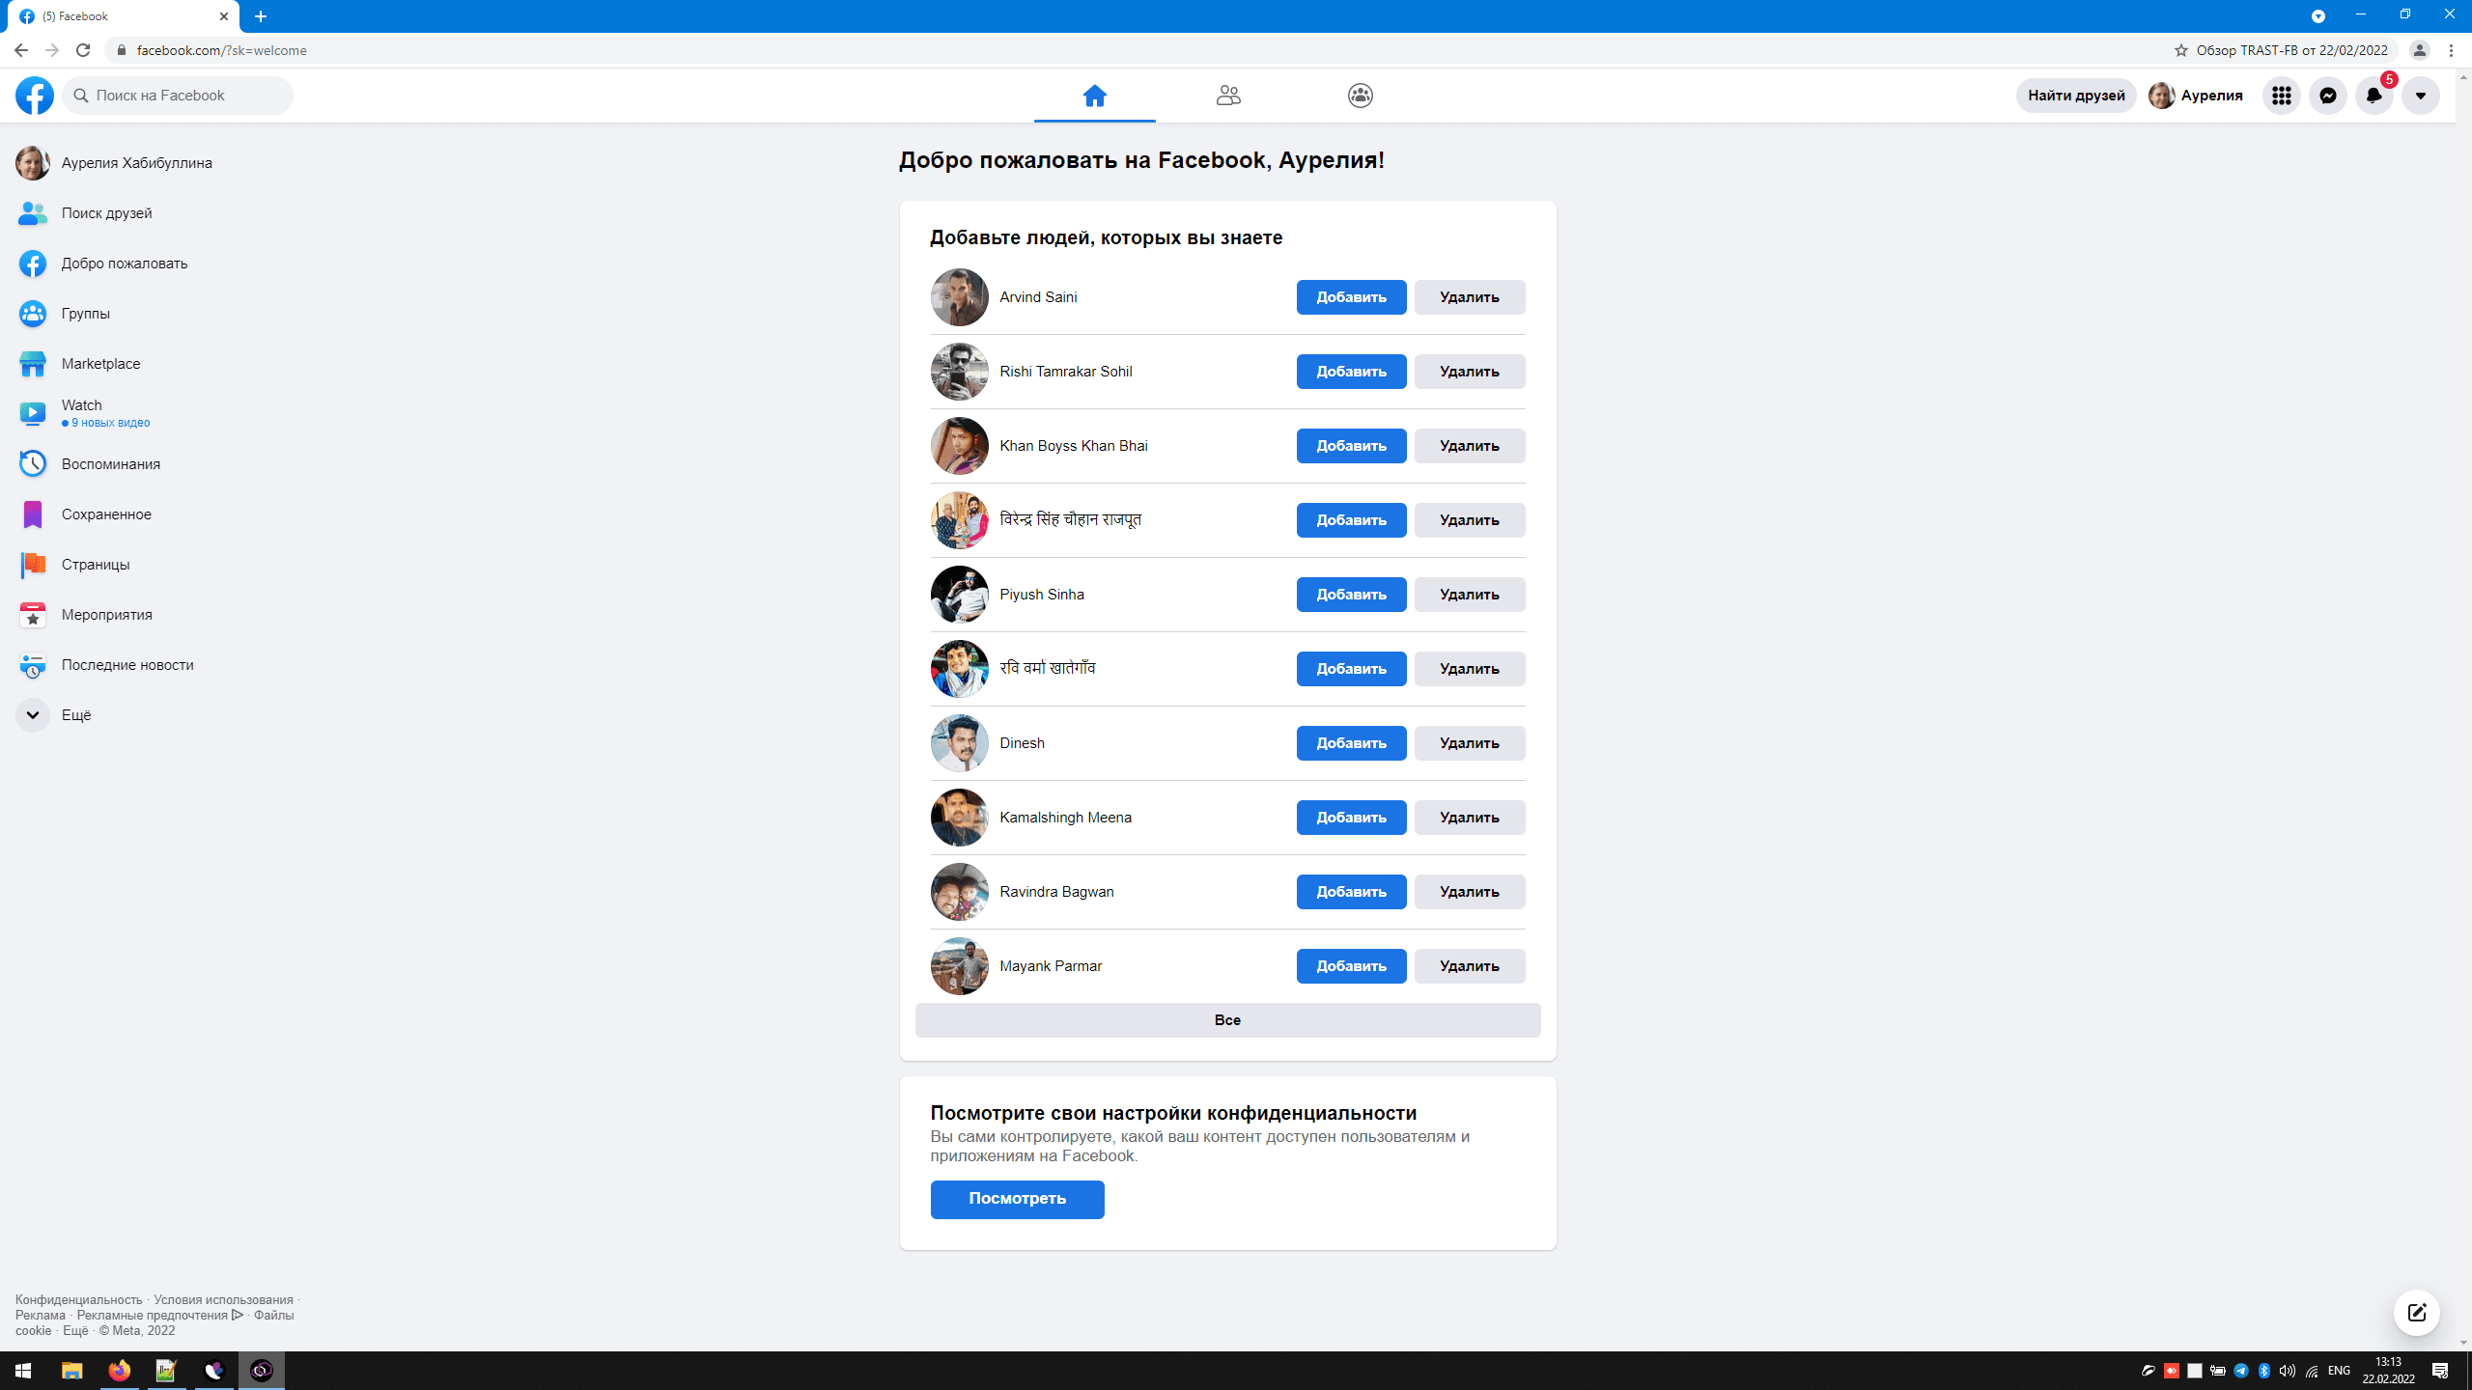
Task: Remove Dinesh suggestion
Action: point(1470,743)
